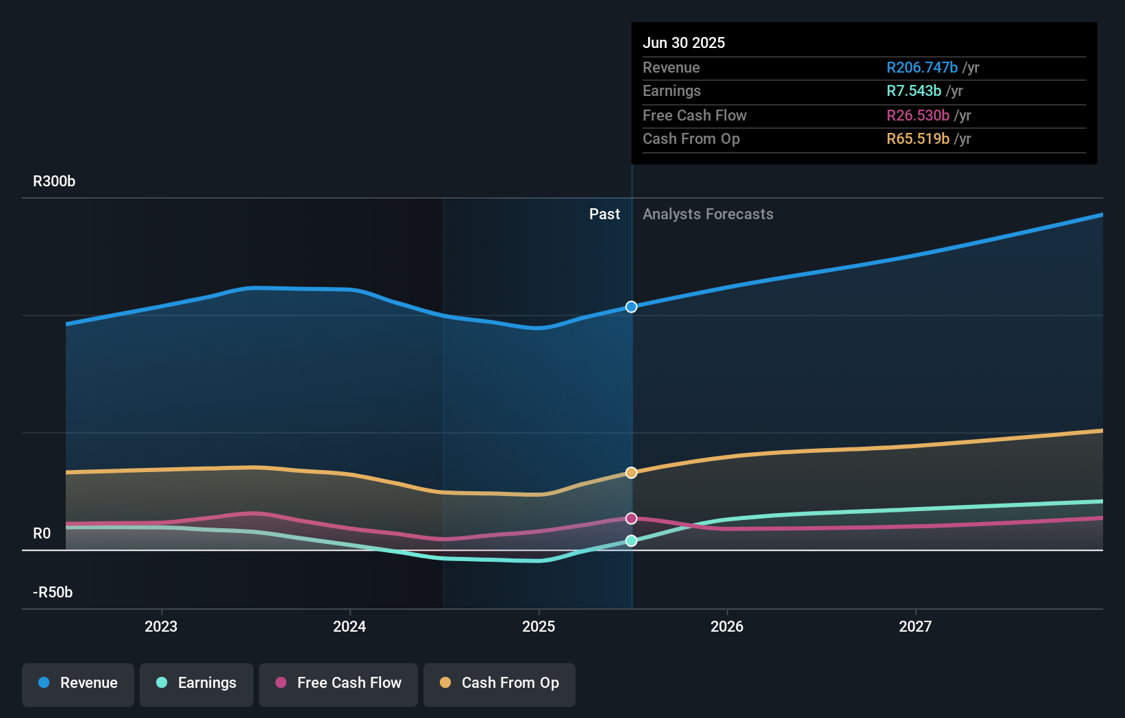The width and height of the screenshot is (1125, 718).
Task: Toggle the Free Cash Flow legend button
Action: pyautogui.click(x=338, y=684)
